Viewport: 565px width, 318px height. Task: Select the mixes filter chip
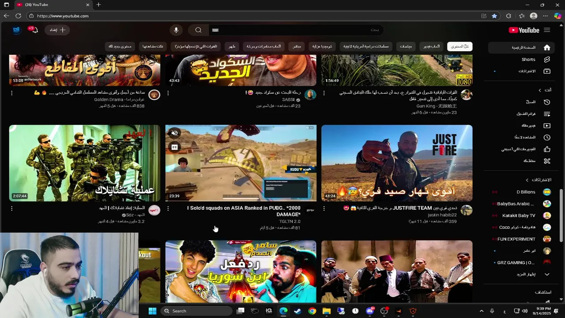click(405, 46)
